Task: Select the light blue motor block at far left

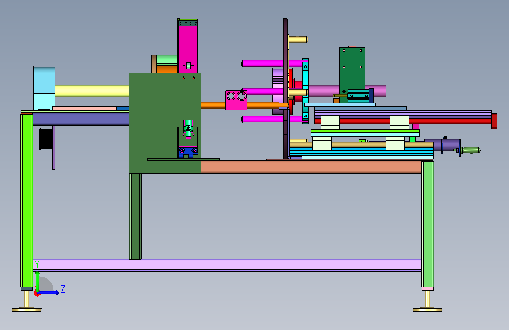Action: click(44, 89)
